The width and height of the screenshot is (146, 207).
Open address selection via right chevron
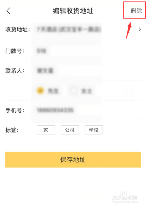point(140,29)
